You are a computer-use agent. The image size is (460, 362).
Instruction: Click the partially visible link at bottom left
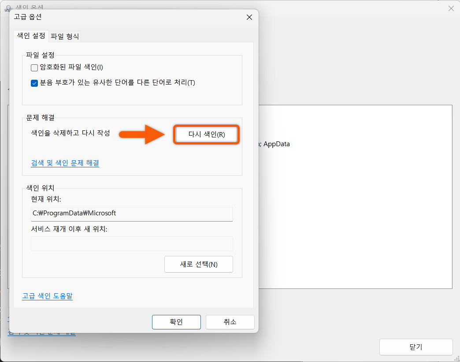pyautogui.click(x=42, y=333)
